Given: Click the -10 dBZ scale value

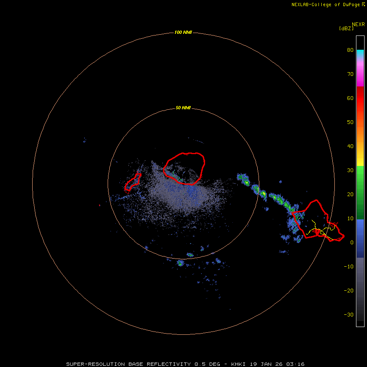Looking at the screenshot, I should click(349, 267).
